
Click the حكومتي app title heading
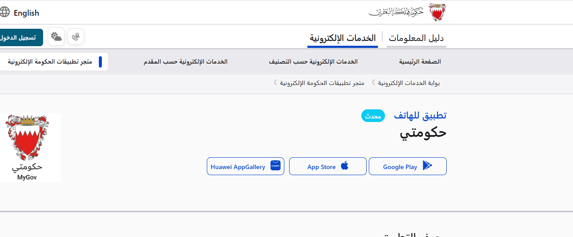tap(423, 133)
